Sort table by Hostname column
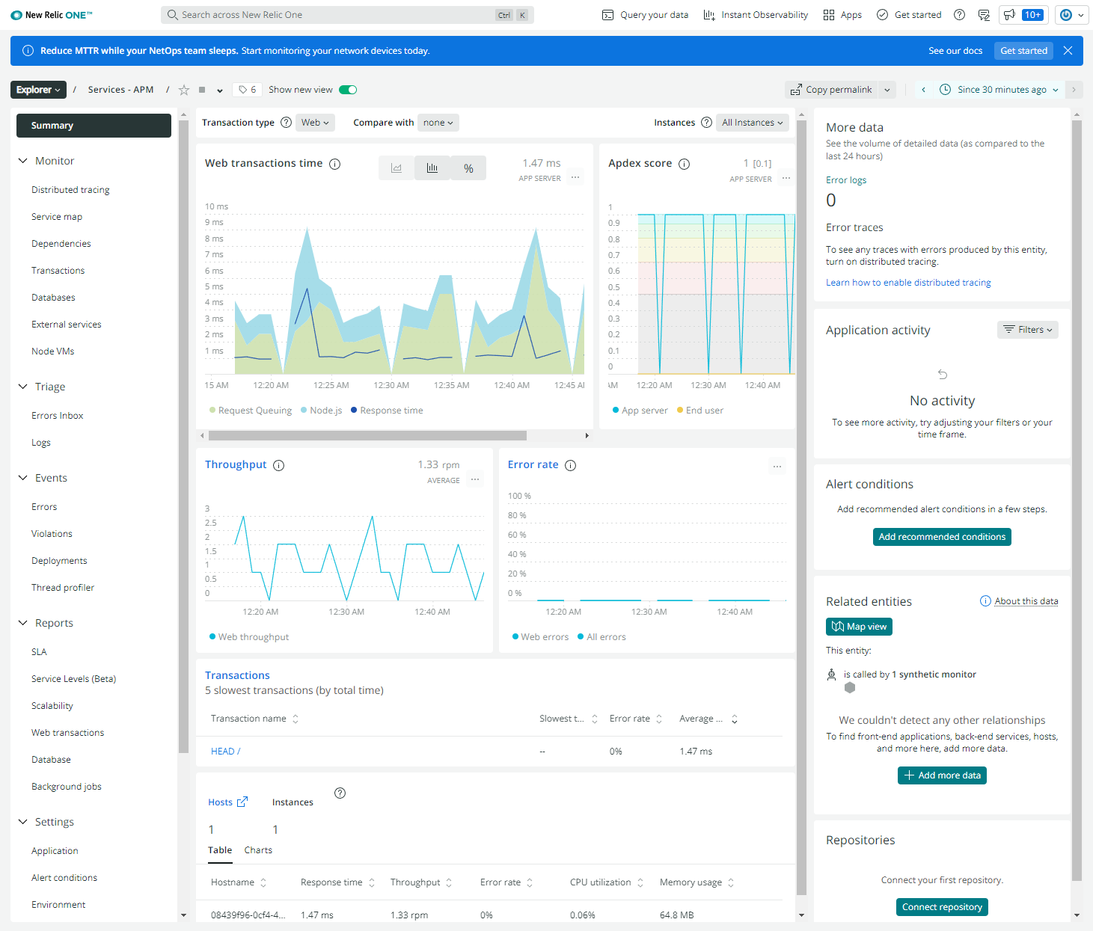Screen dimensions: 1093x931 pos(239,882)
